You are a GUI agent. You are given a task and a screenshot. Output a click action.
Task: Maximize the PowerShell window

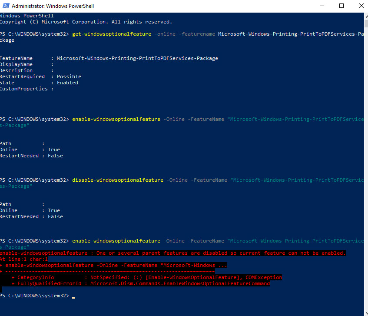pyautogui.click(x=341, y=6)
